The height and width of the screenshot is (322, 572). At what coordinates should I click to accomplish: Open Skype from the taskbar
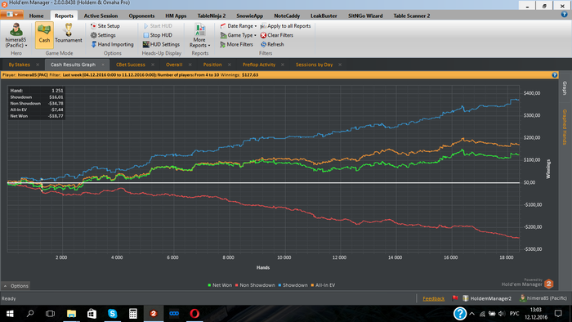pos(113,314)
